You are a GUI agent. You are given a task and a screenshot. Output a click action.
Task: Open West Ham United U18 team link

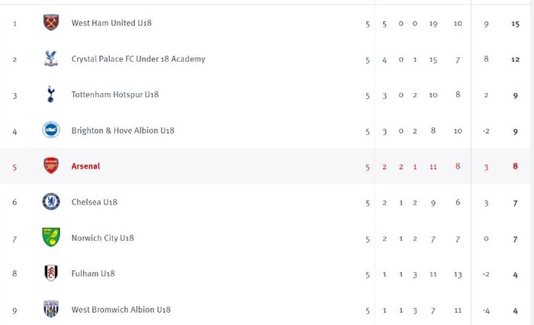tap(111, 23)
